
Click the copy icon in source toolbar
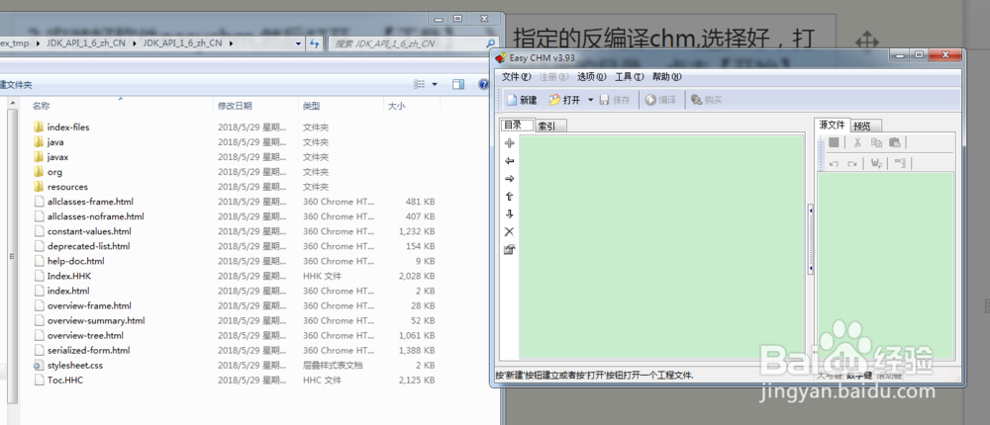point(876,142)
